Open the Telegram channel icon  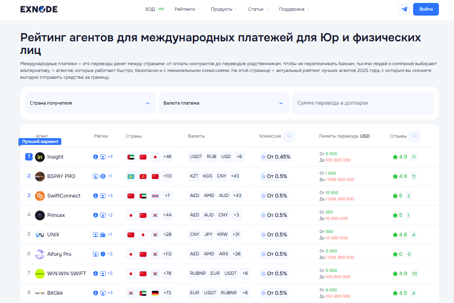pyautogui.click(x=404, y=9)
